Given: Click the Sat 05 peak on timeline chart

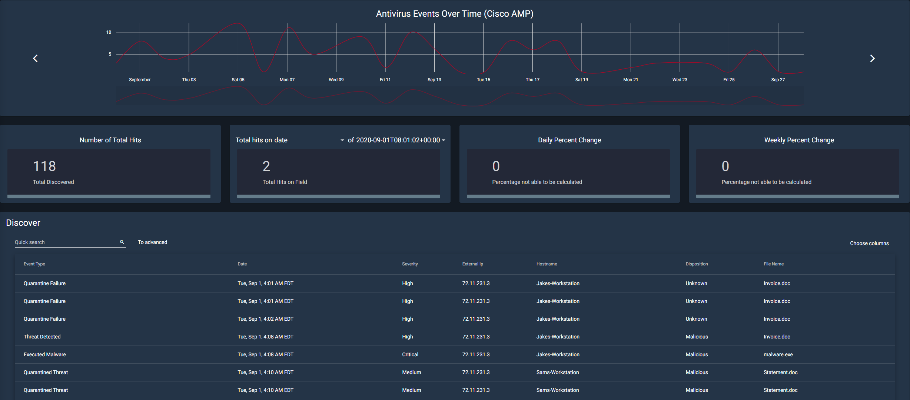Looking at the screenshot, I should click(x=238, y=24).
